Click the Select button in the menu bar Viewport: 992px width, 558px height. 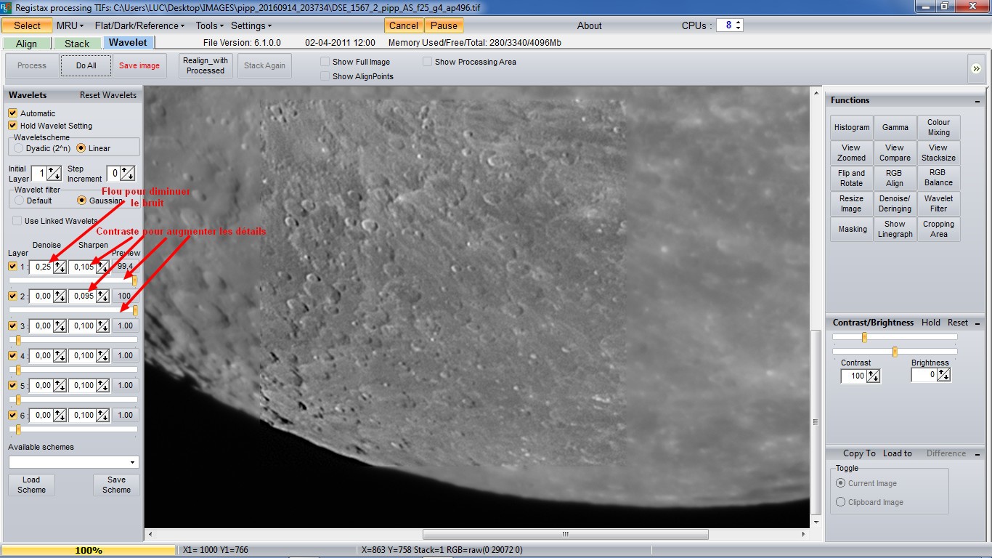click(x=28, y=25)
